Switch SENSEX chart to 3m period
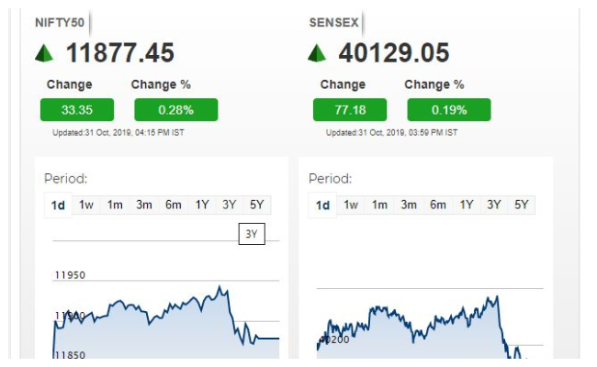597x367 pixels. point(408,205)
